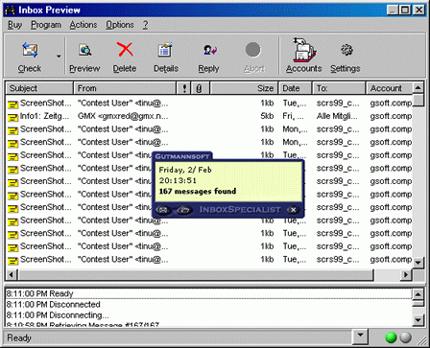
Task: Sort by the Size column header
Action: (x=245, y=88)
